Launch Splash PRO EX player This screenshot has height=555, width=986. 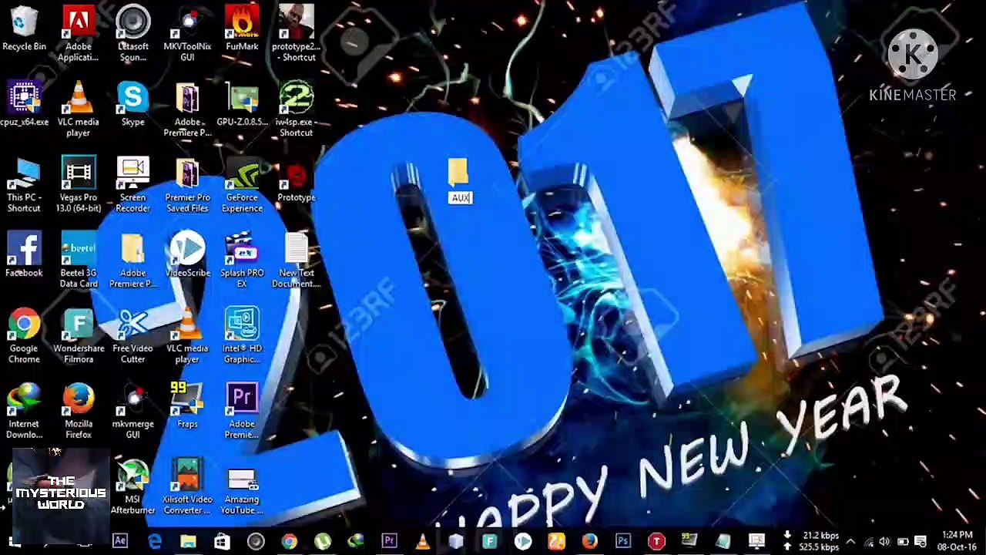pos(242,261)
